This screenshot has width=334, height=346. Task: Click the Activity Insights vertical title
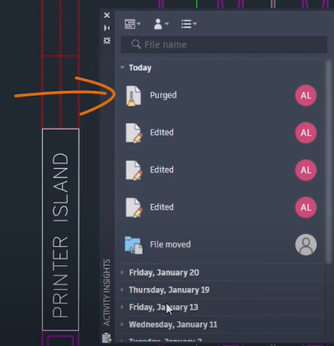(107, 293)
